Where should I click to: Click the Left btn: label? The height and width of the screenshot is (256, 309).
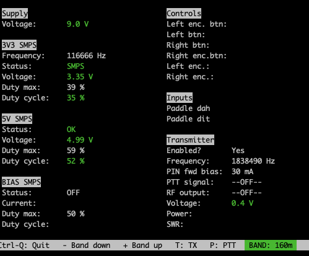pos(186,35)
